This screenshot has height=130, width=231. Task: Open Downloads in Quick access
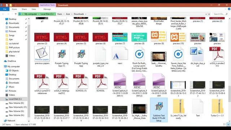click(14, 23)
